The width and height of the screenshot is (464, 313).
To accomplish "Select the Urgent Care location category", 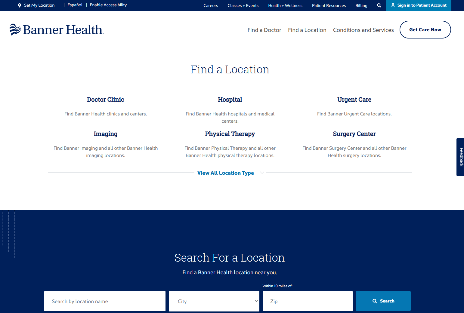I will [354, 100].
